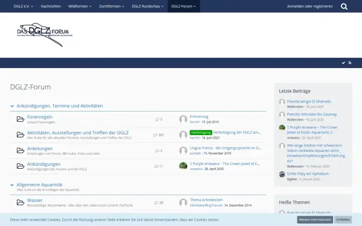Click username pardalis
This screenshot has width=362, height=226.
(x=195, y=153)
